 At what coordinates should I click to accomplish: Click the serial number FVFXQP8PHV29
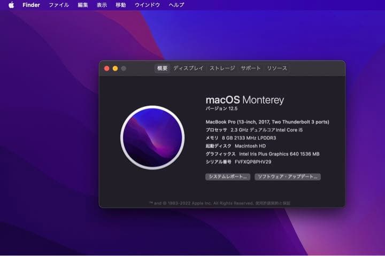coord(253,162)
